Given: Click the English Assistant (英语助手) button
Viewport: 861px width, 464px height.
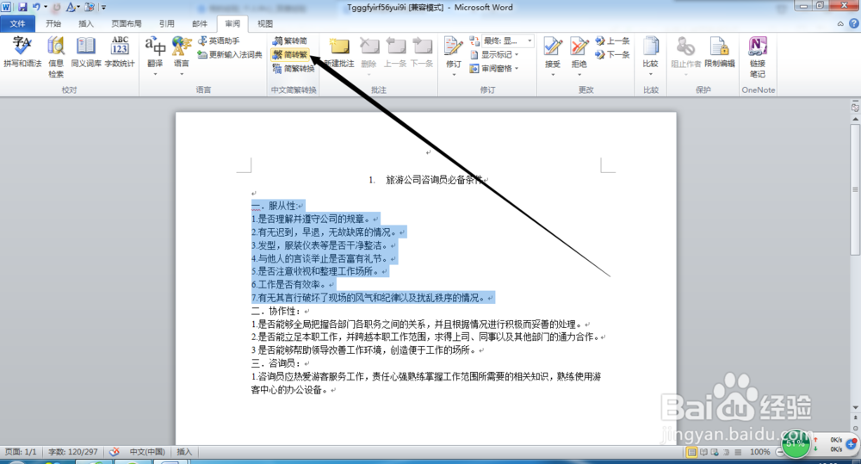Looking at the screenshot, I should pyautogui.click(x=219, y=40).
